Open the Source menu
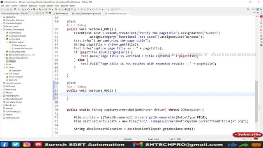 14,6
